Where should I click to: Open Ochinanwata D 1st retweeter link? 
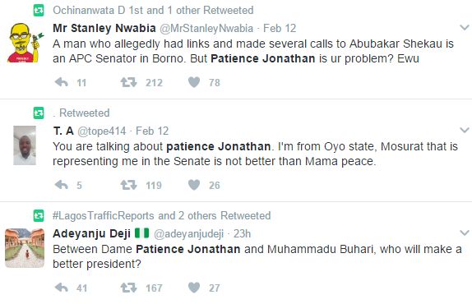(x=93, y=10)
